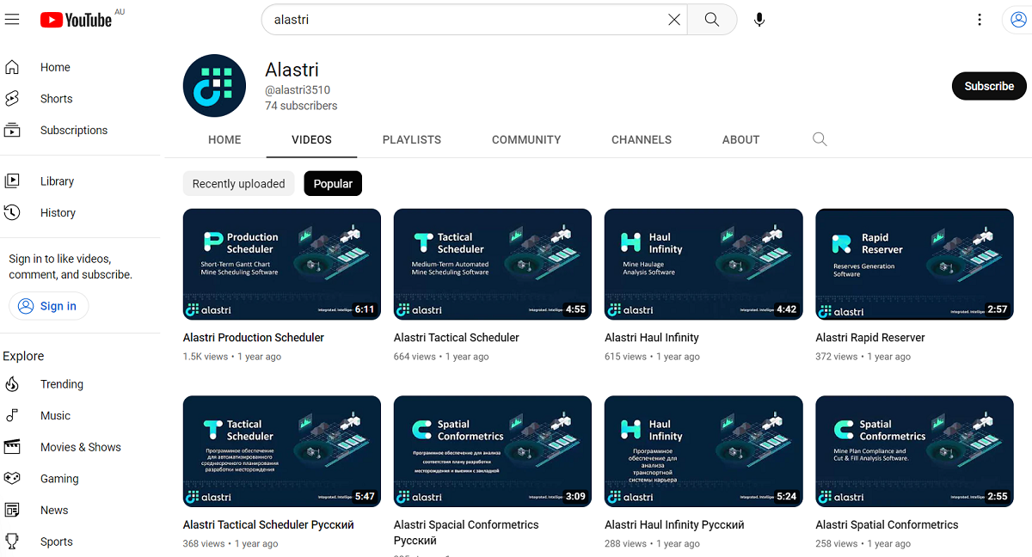Activate voice search microphone
Screen dimensions: 1032x557
point(759,20)
